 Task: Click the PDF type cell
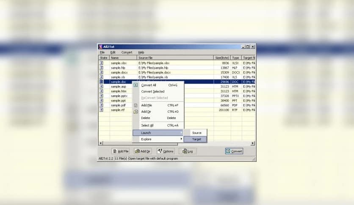[235, 105]
